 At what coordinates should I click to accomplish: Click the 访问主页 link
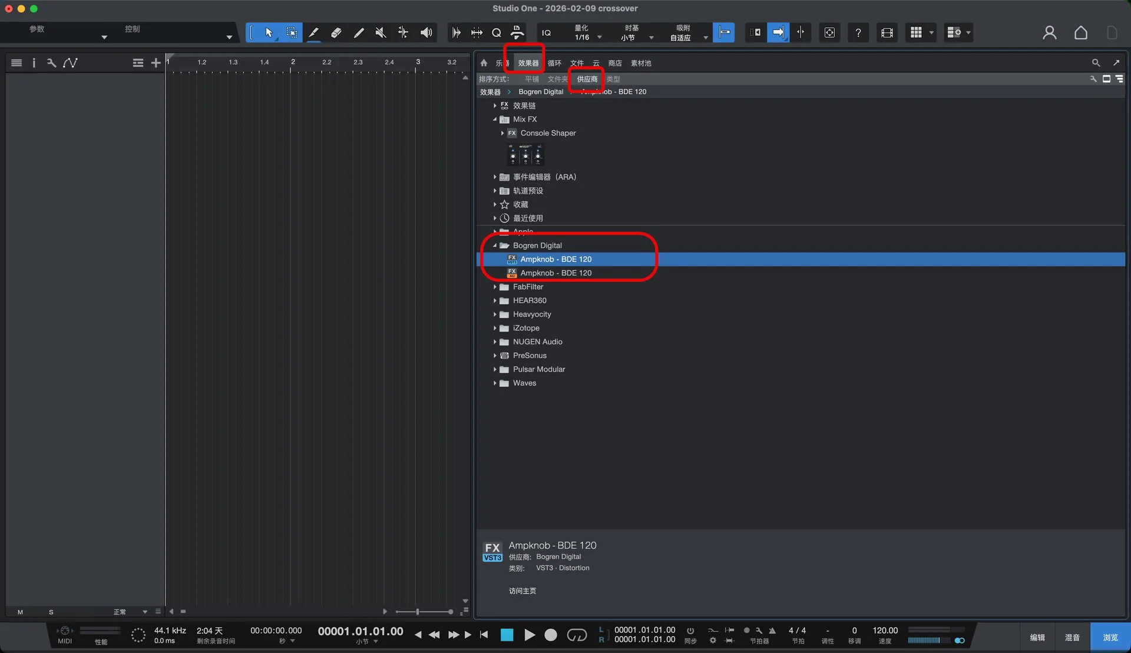(x=522, y=591)
